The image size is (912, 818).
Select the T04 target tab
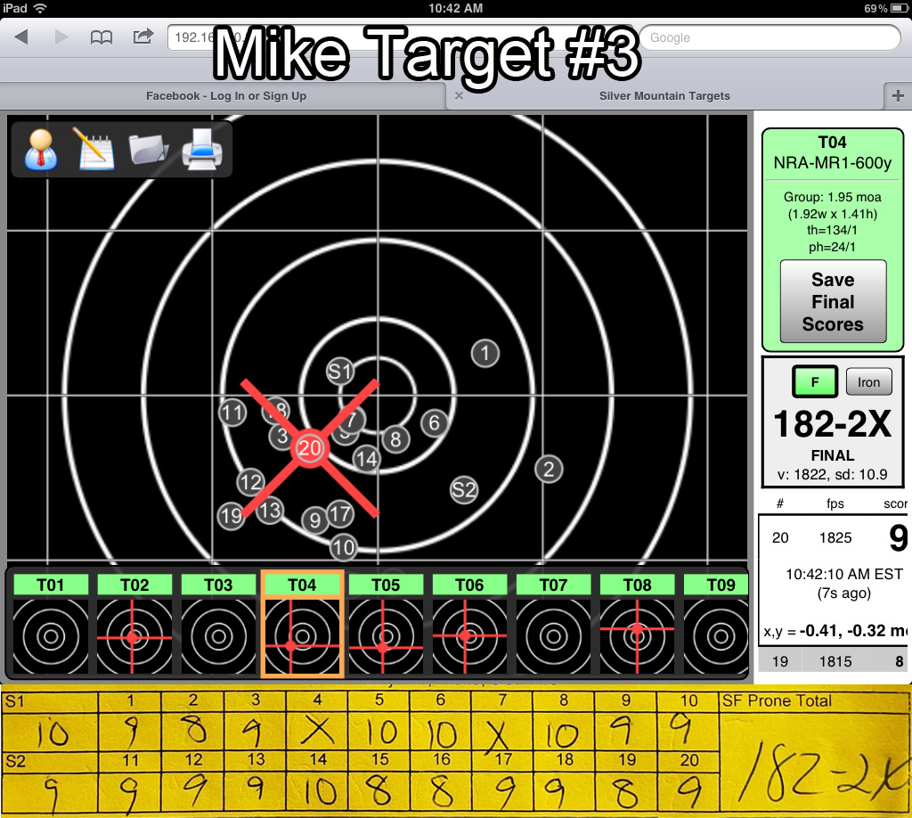tap(302, 585)
